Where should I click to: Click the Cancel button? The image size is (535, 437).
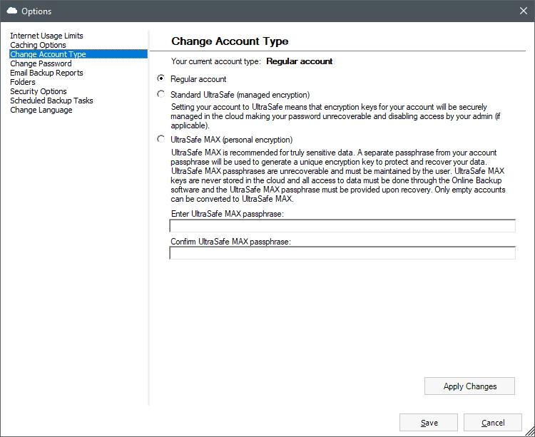pyautogui.click(x=493, y=423)
